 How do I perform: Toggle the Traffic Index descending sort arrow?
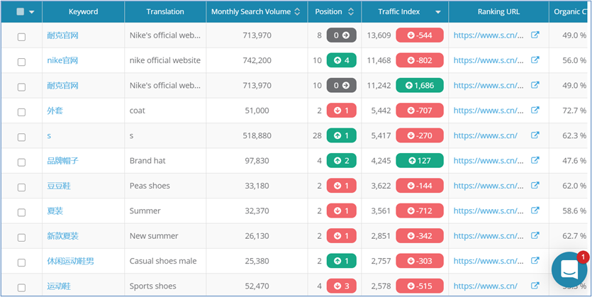click(438, 12)
